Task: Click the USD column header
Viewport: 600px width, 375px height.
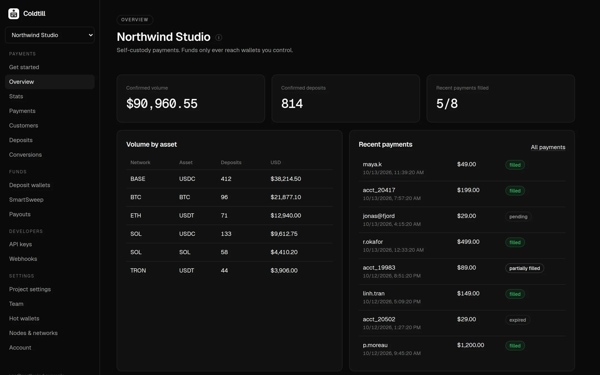Action: 276,162
